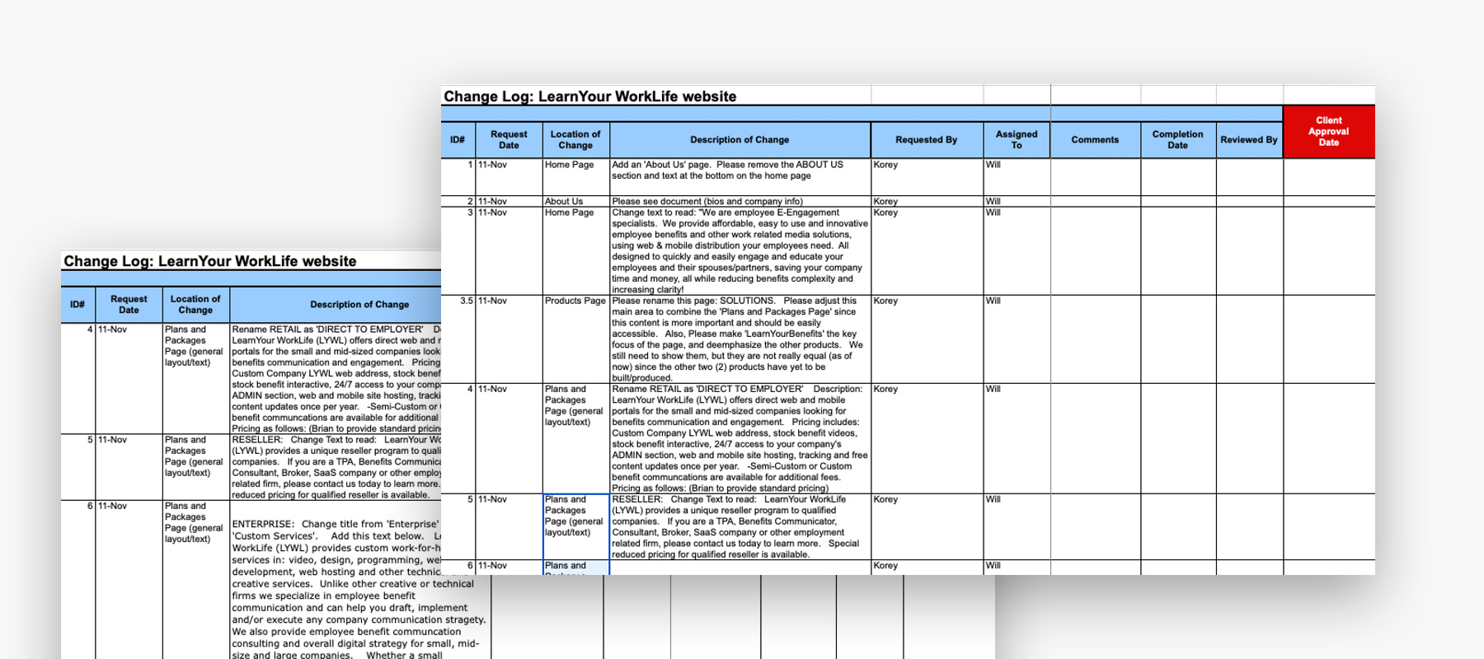The width and height of the screenshot is (1484, 659).
Task: Select Will in row 5 of front sheet
Action: [1017, 526]
